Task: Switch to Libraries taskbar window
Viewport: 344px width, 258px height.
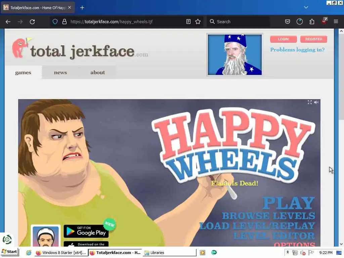Action: 169,253
